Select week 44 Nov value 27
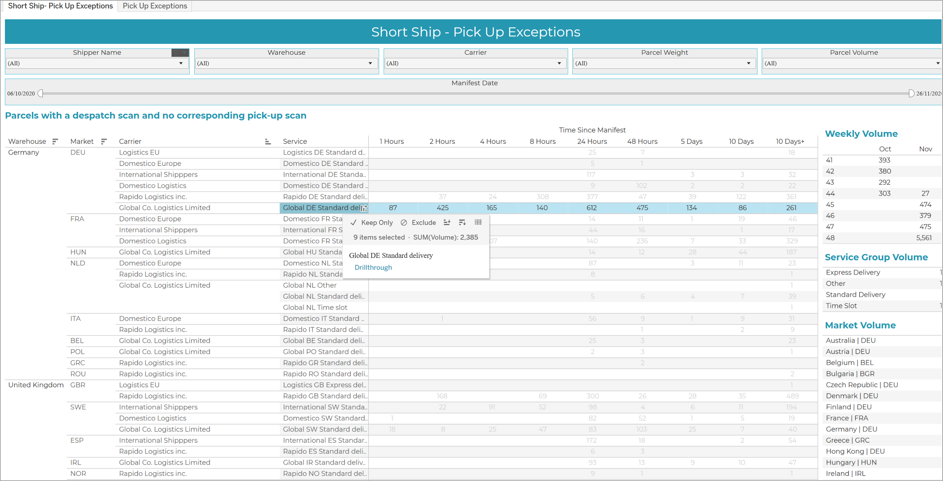The width and height of the screenshot is (943, 481). tap(925, 193)
